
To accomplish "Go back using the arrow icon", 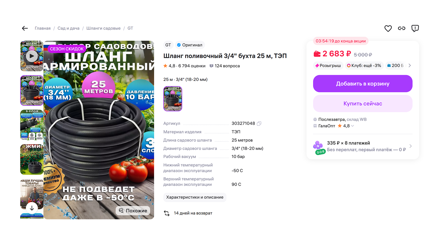I will pos(25,28).
